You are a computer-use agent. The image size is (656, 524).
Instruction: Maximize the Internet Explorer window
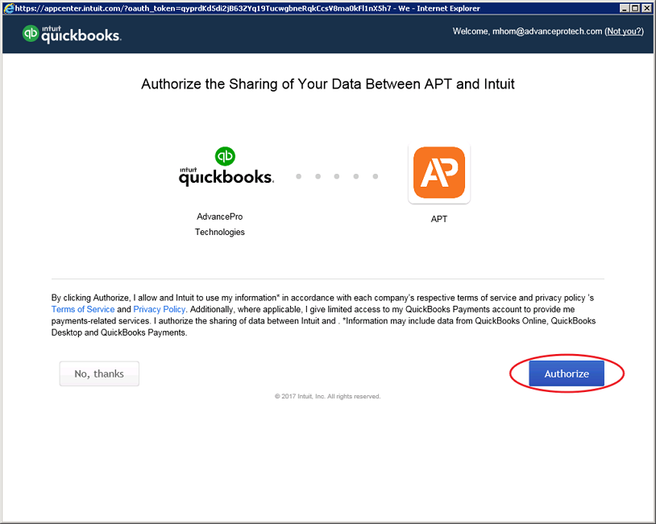635,8
